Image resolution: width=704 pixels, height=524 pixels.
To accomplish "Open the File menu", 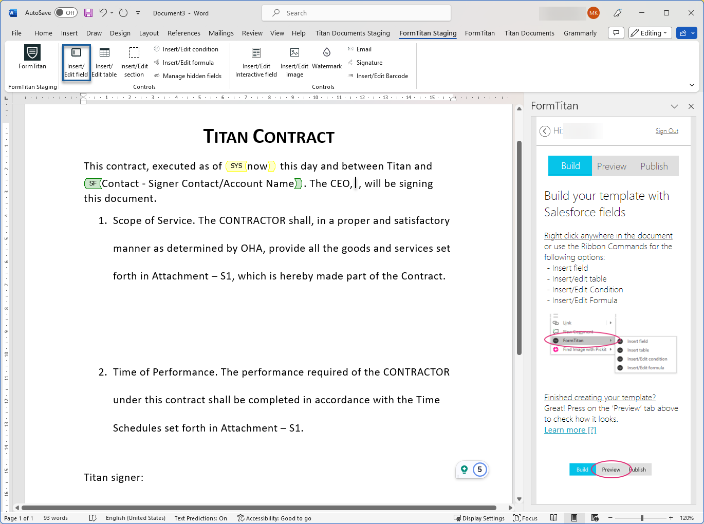I will (x=16, y=33).
